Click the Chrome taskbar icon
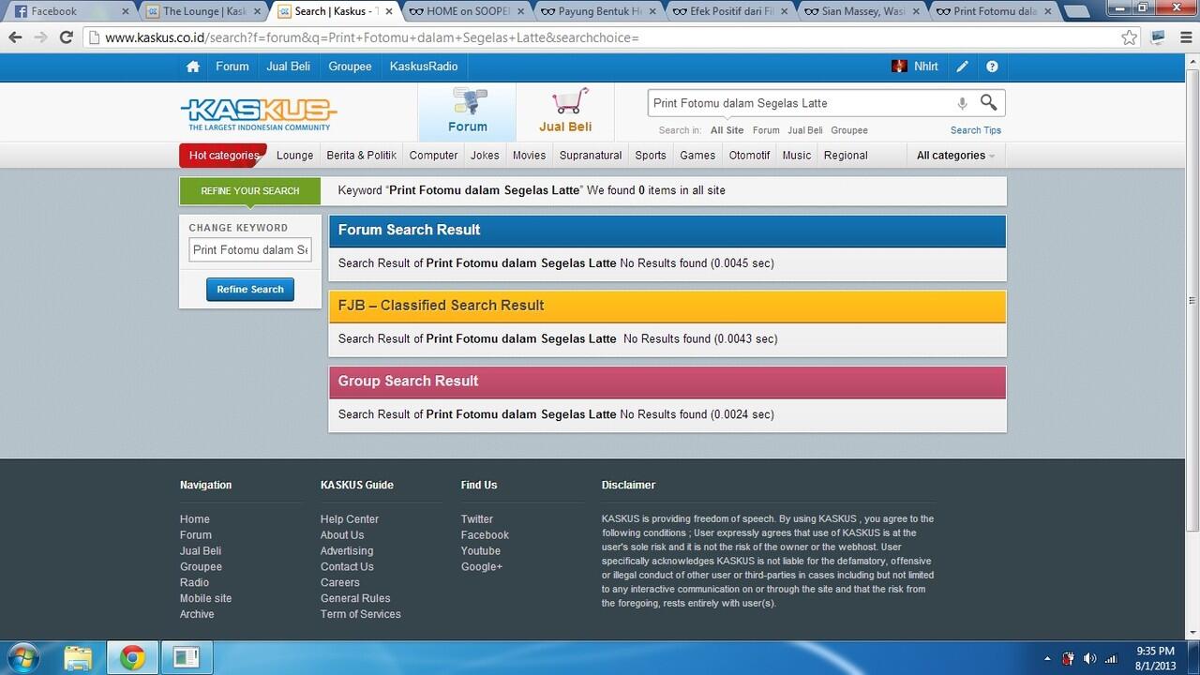Screen dimensions: 1200x675 click(x=132, y=657)
